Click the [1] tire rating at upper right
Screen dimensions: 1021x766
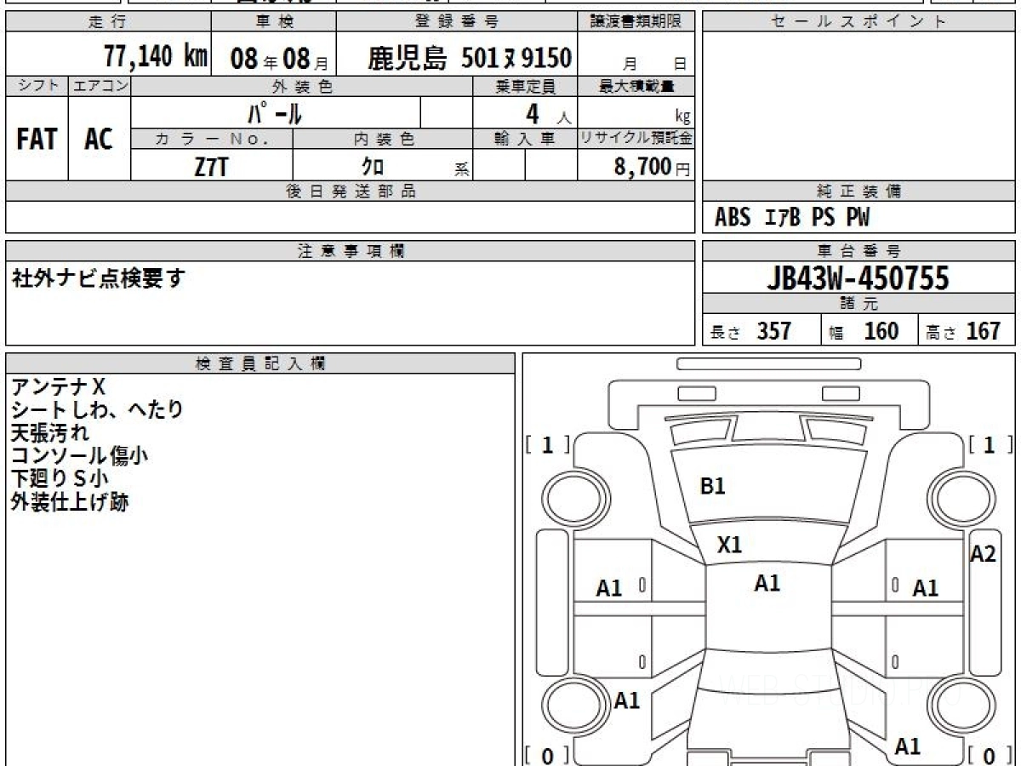tap(990, 445)
